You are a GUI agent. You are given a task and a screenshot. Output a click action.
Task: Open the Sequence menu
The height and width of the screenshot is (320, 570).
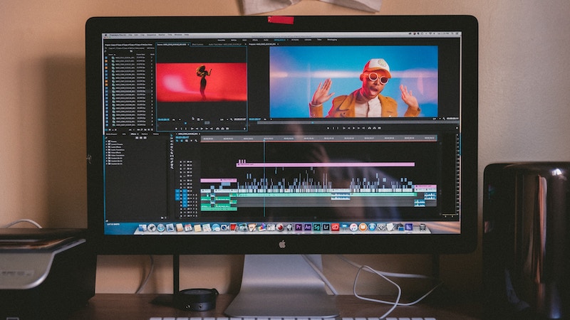151,35
